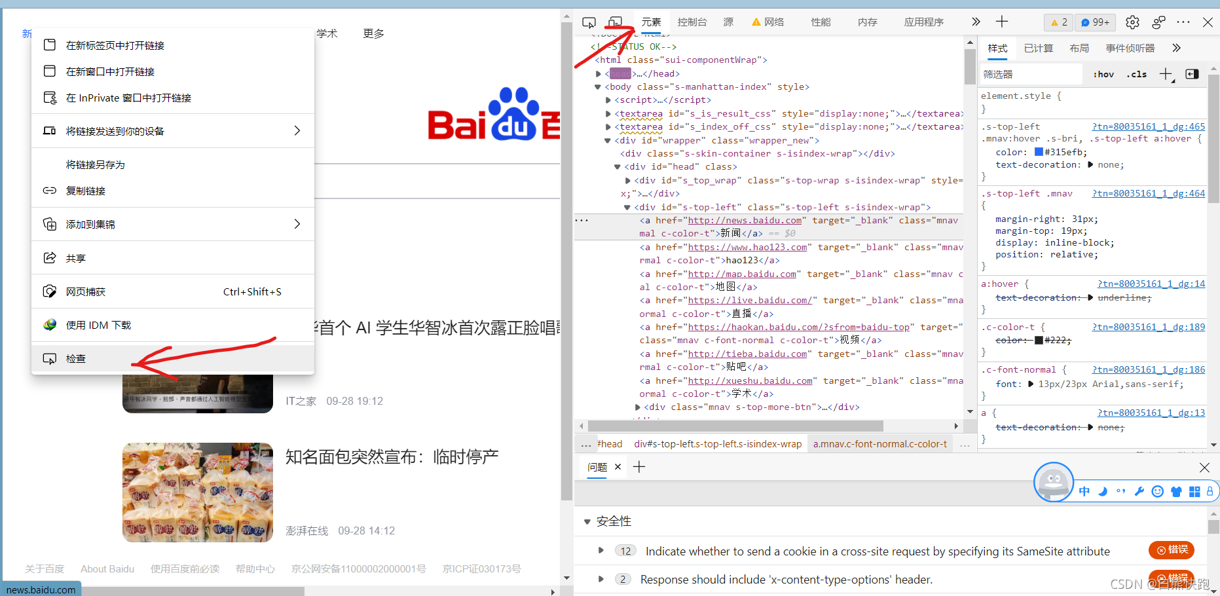Click the 99+ messages badge
Screen dimensions: 1220x596
pos(1095,22)
